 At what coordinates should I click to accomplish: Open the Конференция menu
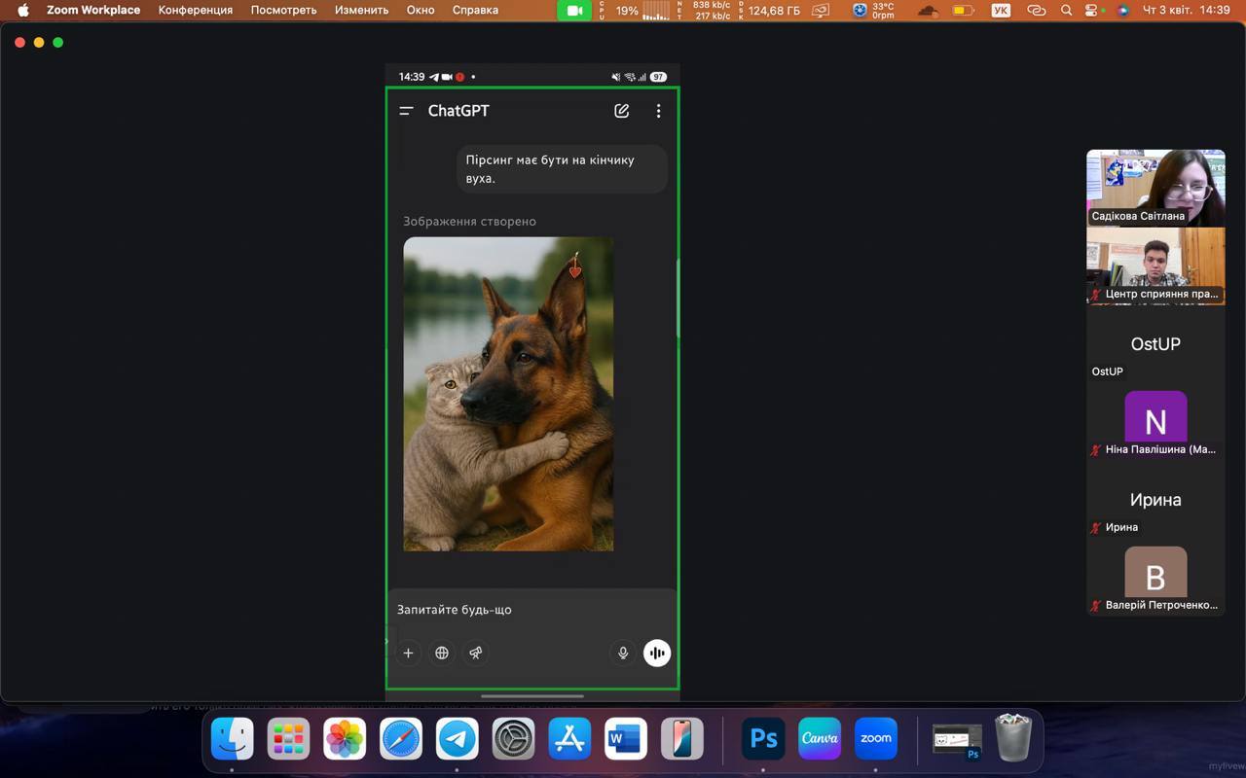click(x=196, y=11)
